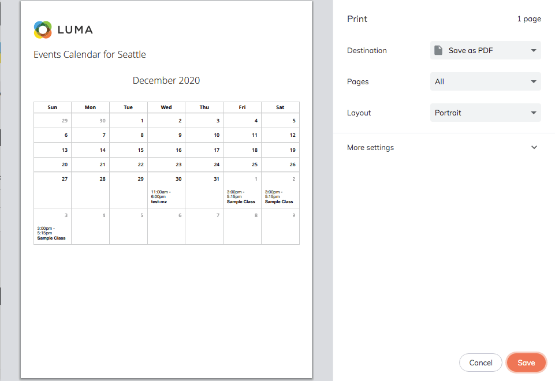Click the Sample Class event on Saturday 2

coord(279,202)
